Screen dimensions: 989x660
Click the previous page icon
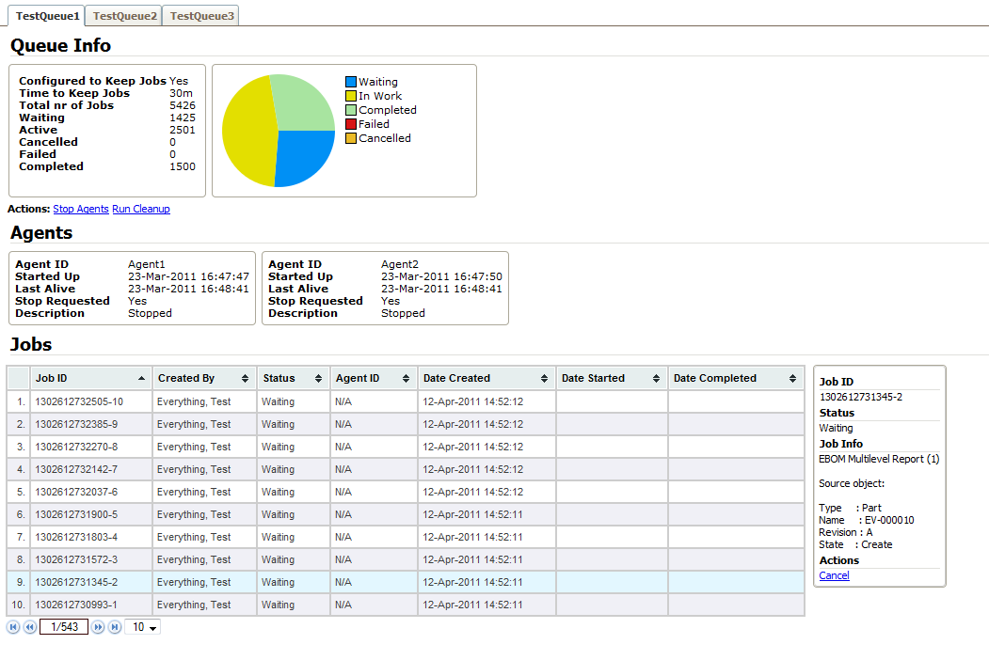[x=31, y=626]
